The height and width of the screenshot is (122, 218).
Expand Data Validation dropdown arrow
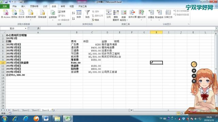127,20
